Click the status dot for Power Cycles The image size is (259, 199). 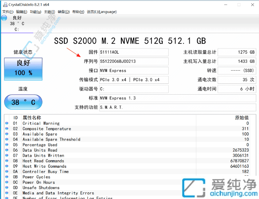[x=7, y=177]
